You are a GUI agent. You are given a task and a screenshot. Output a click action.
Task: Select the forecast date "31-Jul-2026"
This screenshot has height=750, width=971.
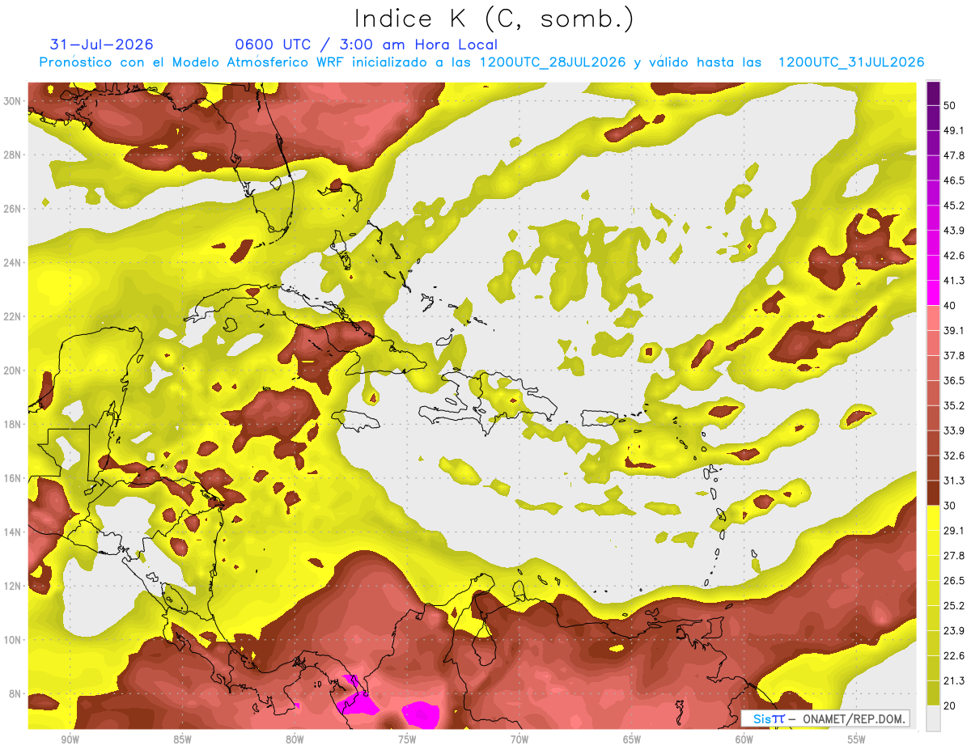pos(101,44)
